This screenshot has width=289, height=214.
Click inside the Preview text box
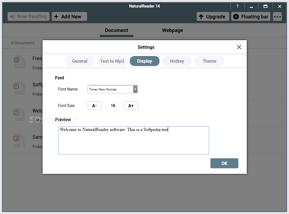(133, 140)
